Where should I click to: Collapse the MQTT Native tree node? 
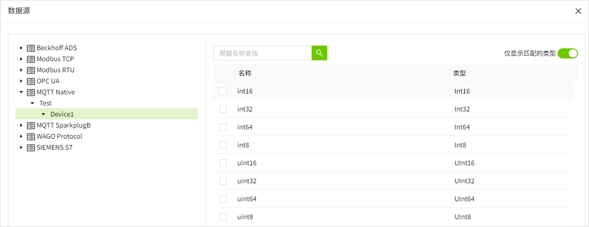pos(21,92)
